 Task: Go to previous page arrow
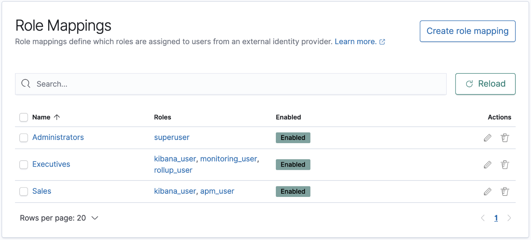click(483, 218)
